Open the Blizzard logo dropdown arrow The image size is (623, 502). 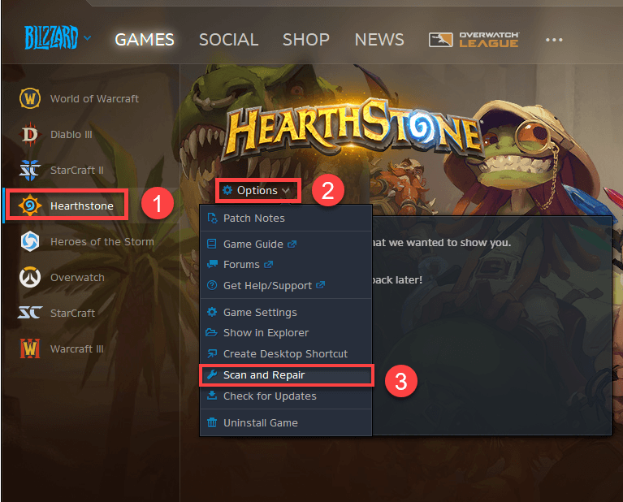(x=88, y=38)
